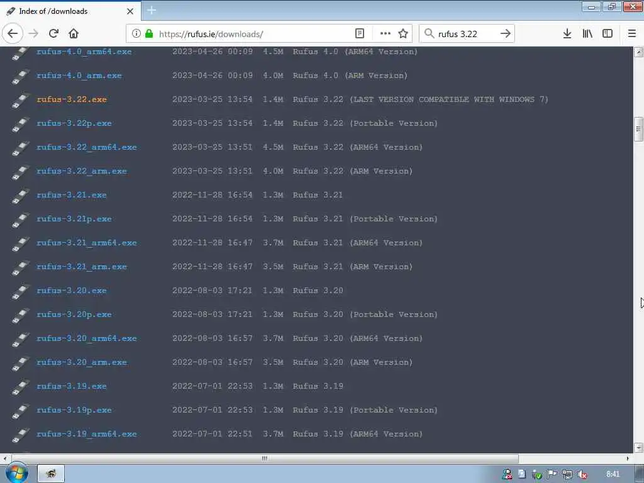Viewport: 644px width, 483px height.
Task: Click the USB icon beside rufus-3.21.exe
Action: tap(21, 196)
